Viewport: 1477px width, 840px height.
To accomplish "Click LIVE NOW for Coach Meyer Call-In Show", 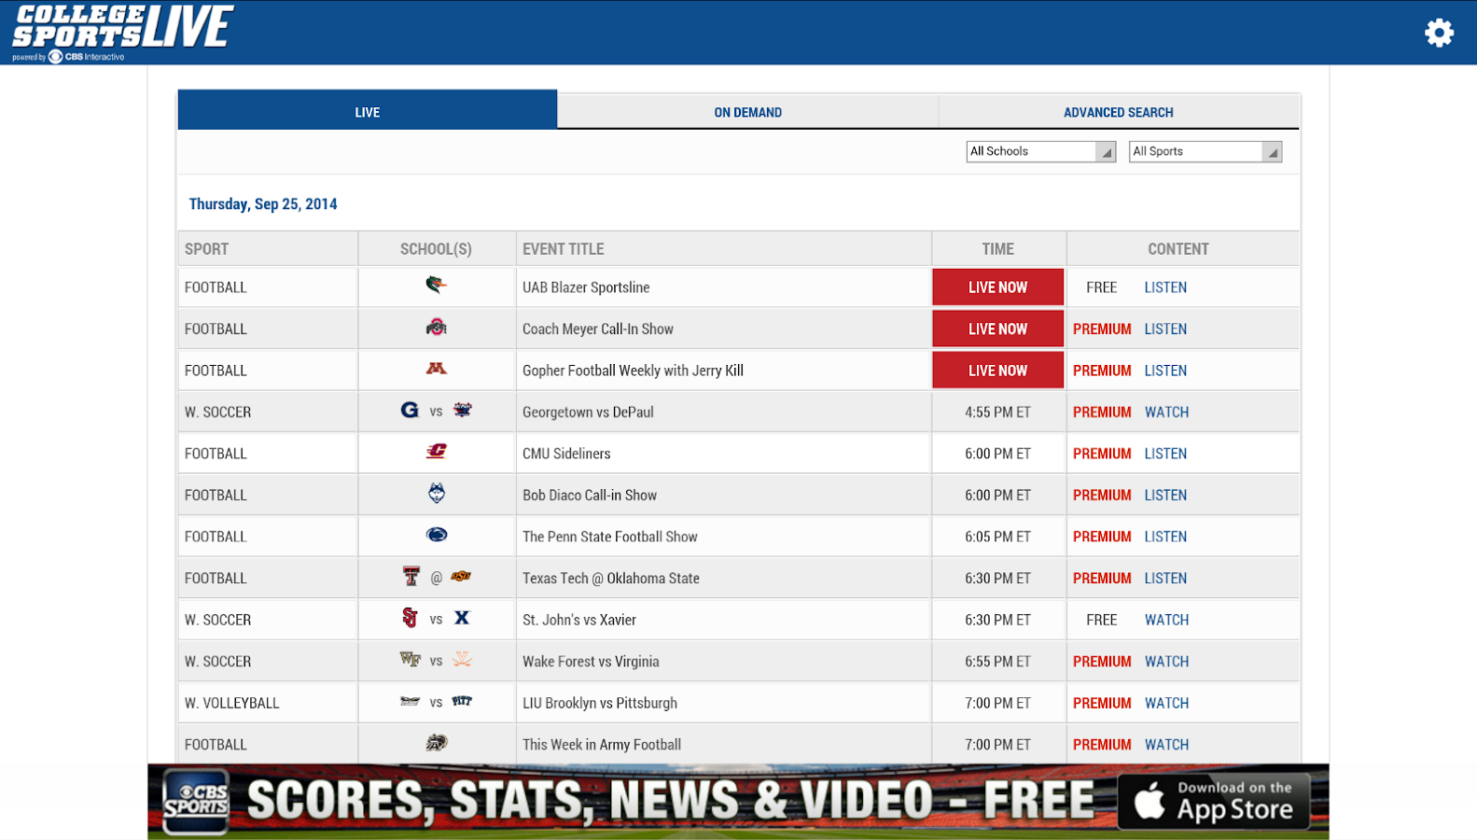I will 997,329.
